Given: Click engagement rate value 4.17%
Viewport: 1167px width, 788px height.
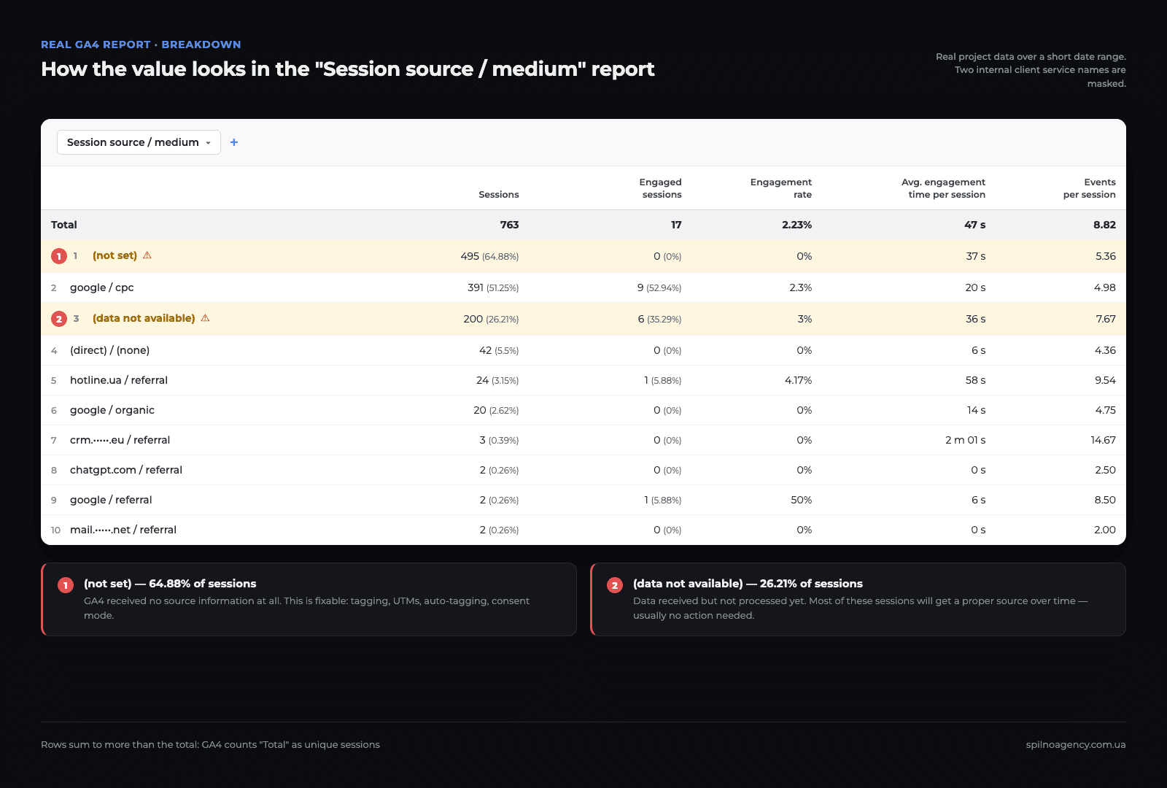Looking at the screenshot, I should point(798,380).
